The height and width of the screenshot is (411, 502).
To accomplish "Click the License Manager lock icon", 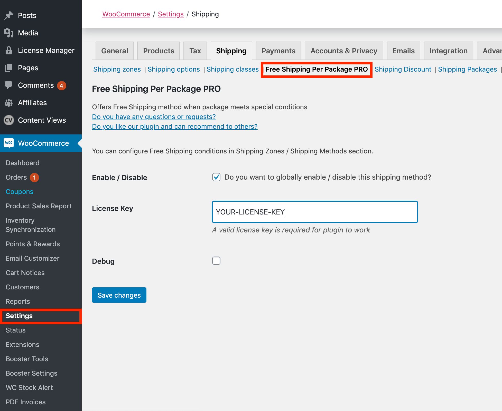I will [x=9, y=50].
